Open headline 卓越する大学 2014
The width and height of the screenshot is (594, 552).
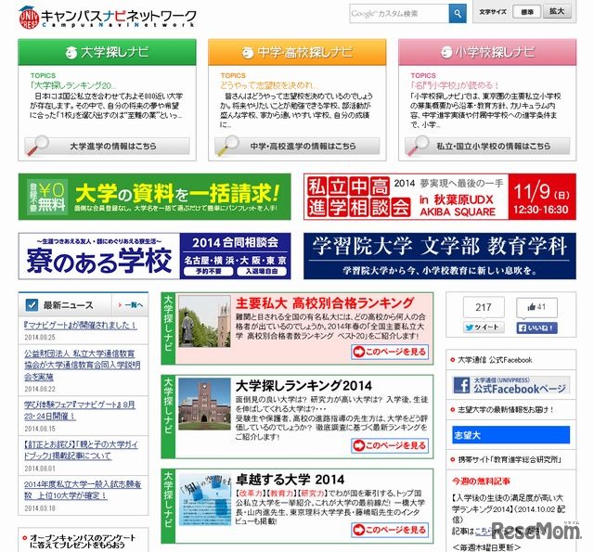[x=291, y=480]
